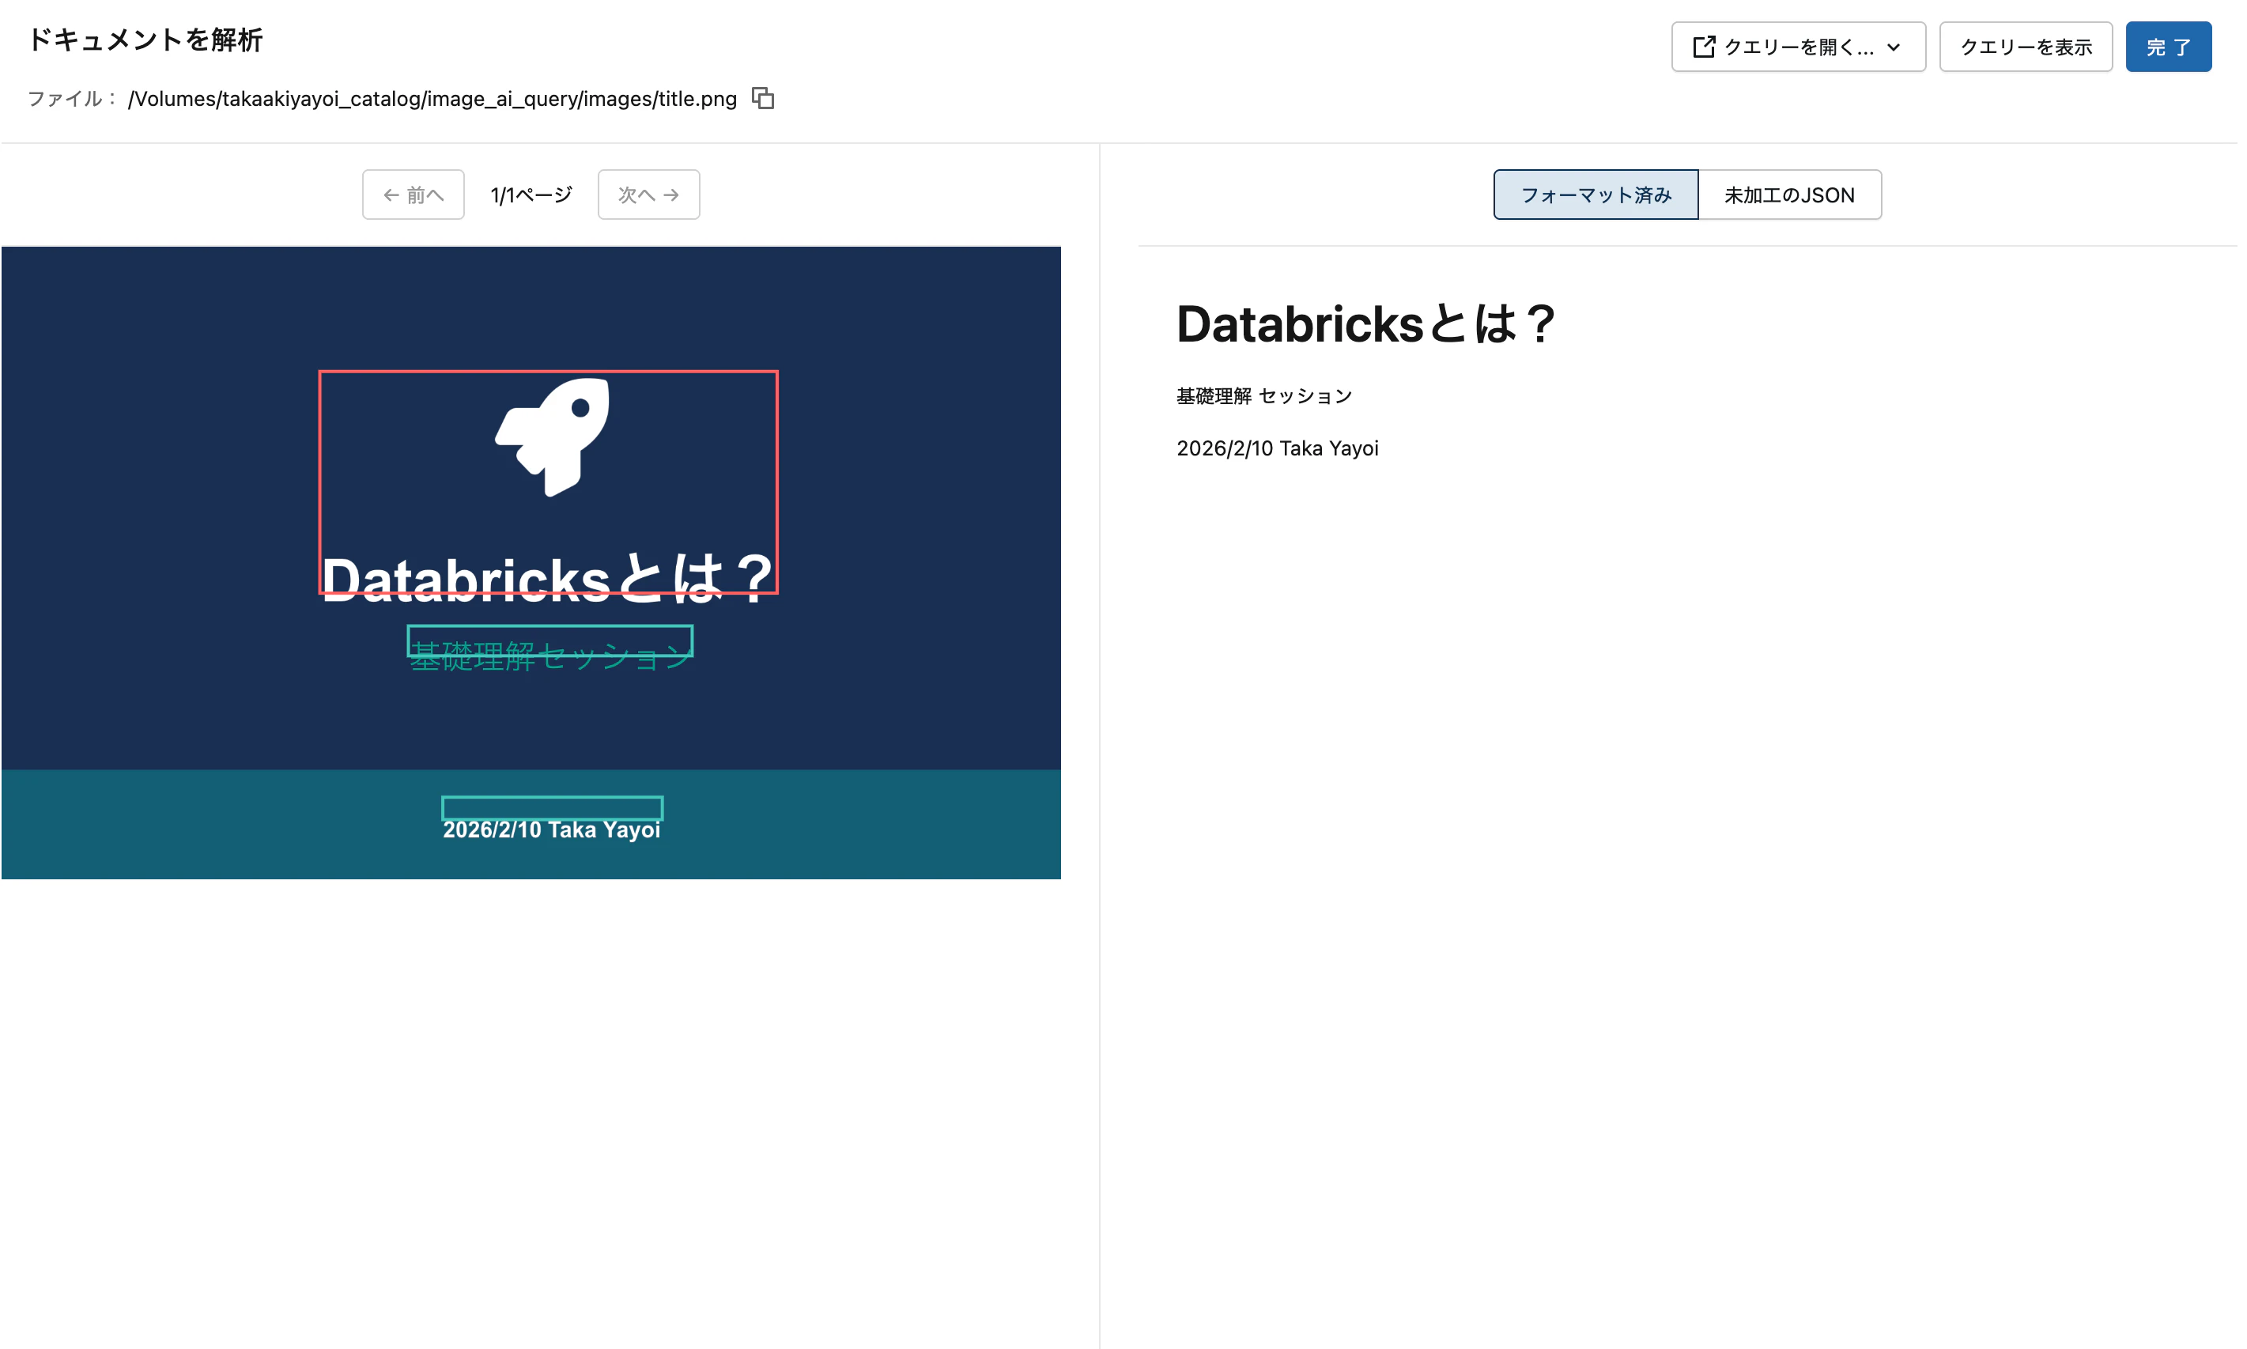Image resolution: width=2247 pixels, height=1349 pixels.
Task: Click the 基礎理解 セッション text in results
Action: [x=1264, y=395]
